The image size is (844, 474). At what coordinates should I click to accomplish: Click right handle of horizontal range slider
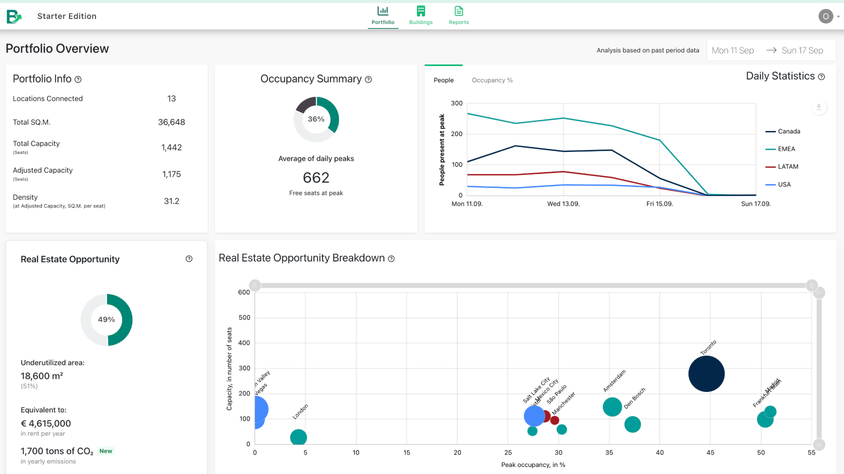click(811, 285)
